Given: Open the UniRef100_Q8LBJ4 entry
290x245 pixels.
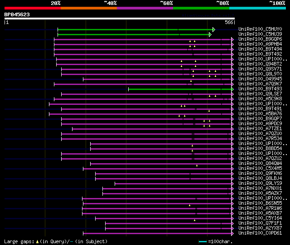Looking at the screenshot, I should click(x=260, y=179).
